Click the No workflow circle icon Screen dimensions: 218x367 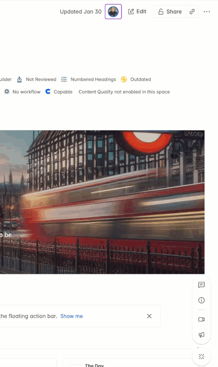pos(7,92)
